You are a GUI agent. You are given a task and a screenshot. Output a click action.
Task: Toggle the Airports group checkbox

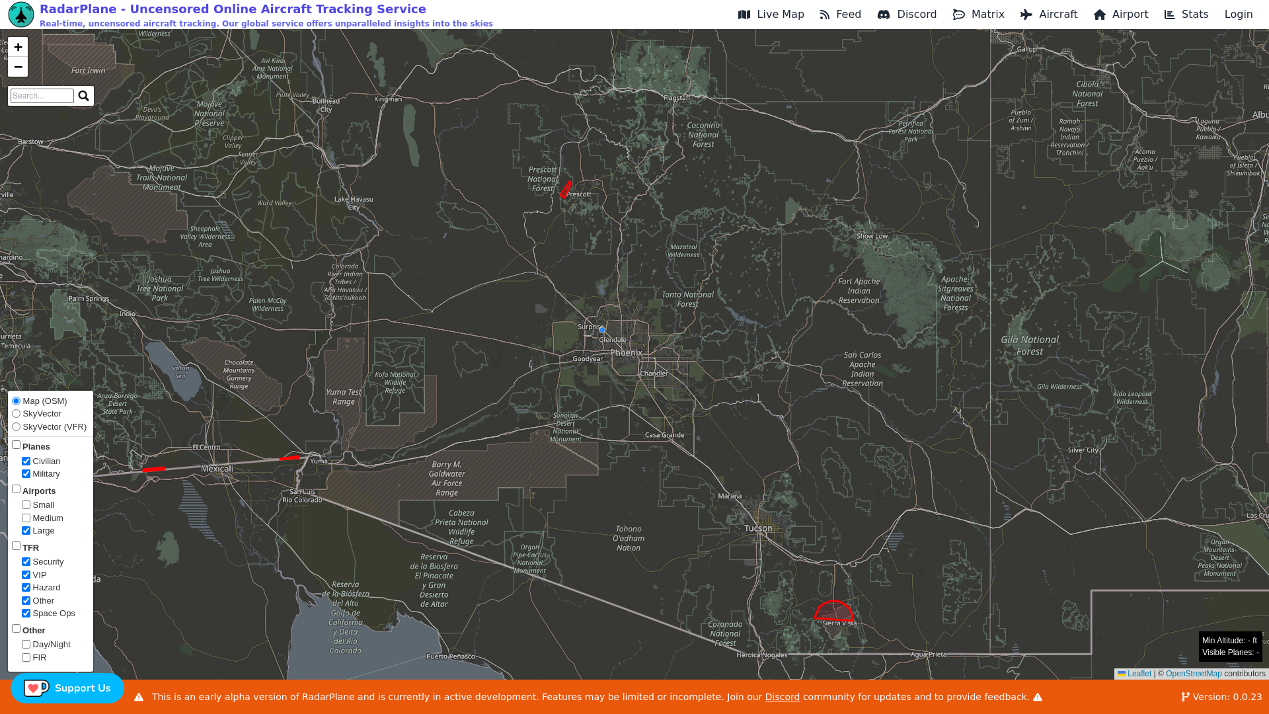(17, 489)
